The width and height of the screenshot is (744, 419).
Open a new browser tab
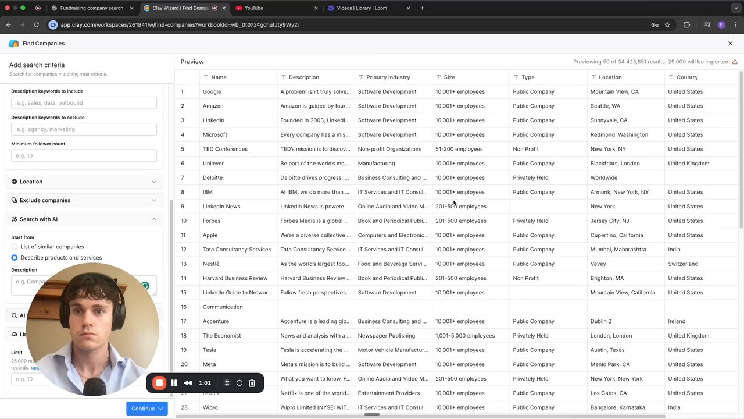coord(422,8)
